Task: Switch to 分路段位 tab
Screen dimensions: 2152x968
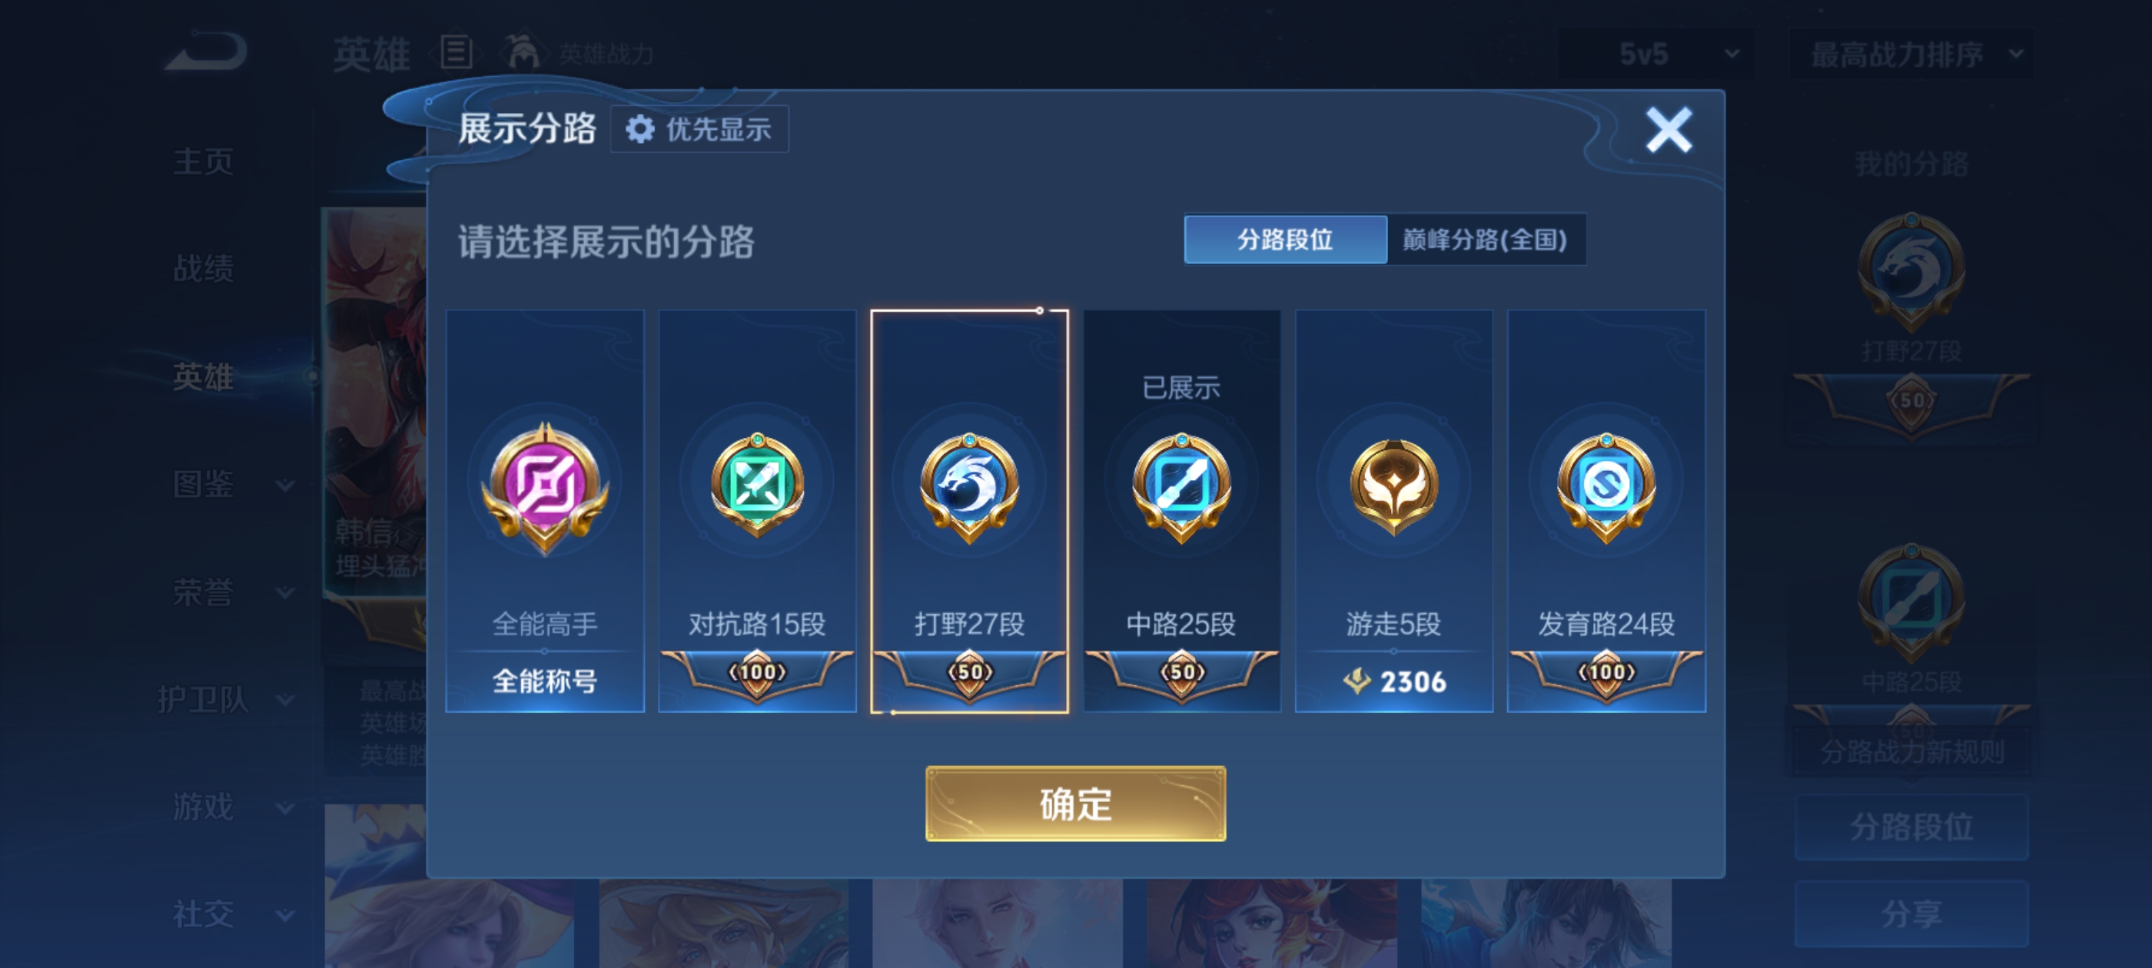Action: (1285, 240)
